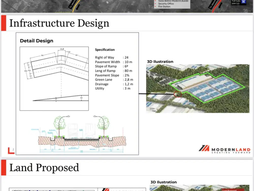The height and width of the screenshot is (191, 254).
Task: Click the Detail Design title
Action: (x=37, y=41)
